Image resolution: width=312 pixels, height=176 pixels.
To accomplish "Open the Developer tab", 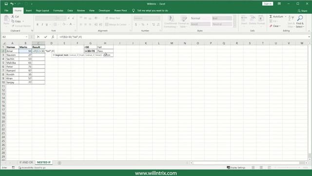I will pyautogui.click(x=104, y=11).
